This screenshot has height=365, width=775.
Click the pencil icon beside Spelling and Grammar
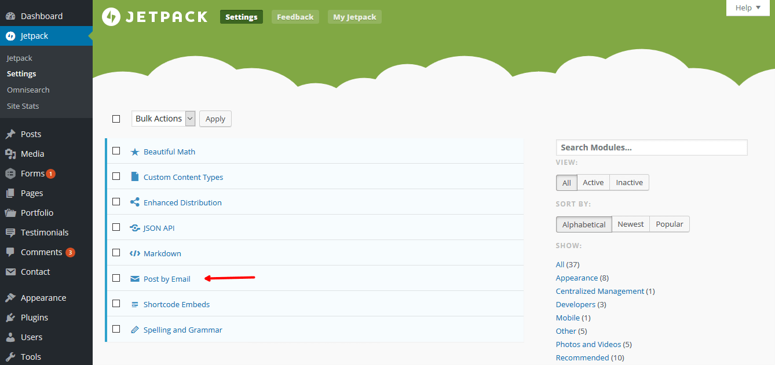pyautogui.click(x=135, y=330)
